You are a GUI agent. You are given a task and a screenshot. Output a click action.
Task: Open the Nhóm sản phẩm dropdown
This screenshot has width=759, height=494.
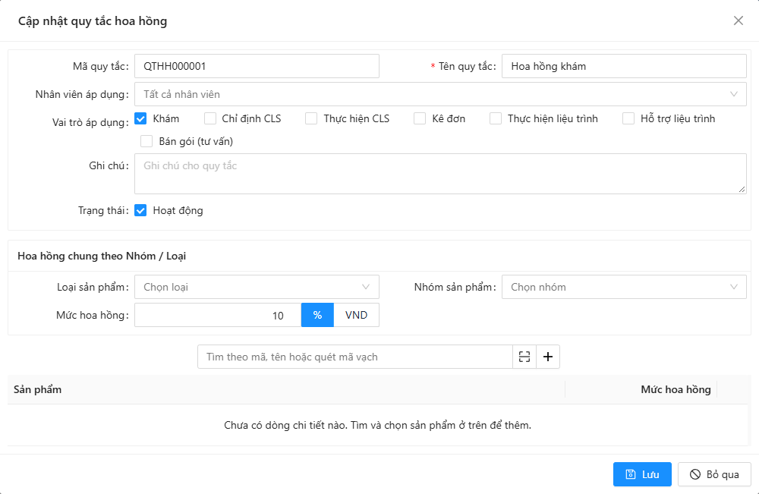[624, 287]
